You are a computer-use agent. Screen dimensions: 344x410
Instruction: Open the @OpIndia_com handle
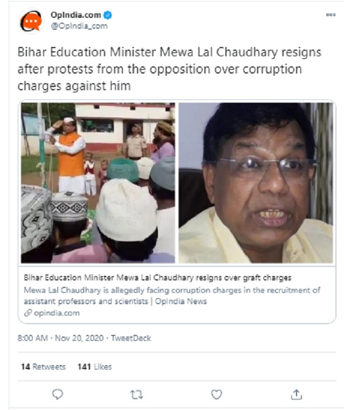click(x=79, y=26)
